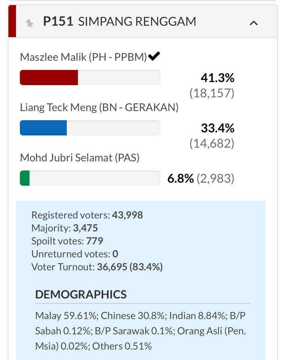Click the red PH vote share bar
This screenshot has width=284, height=360.
point(49,78)
